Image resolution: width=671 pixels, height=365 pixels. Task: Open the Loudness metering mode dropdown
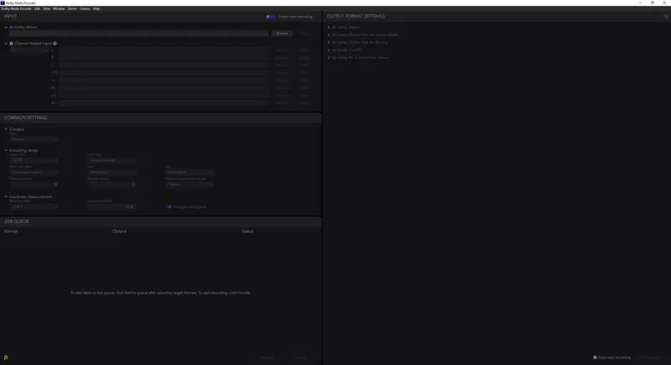pos(34,206)
